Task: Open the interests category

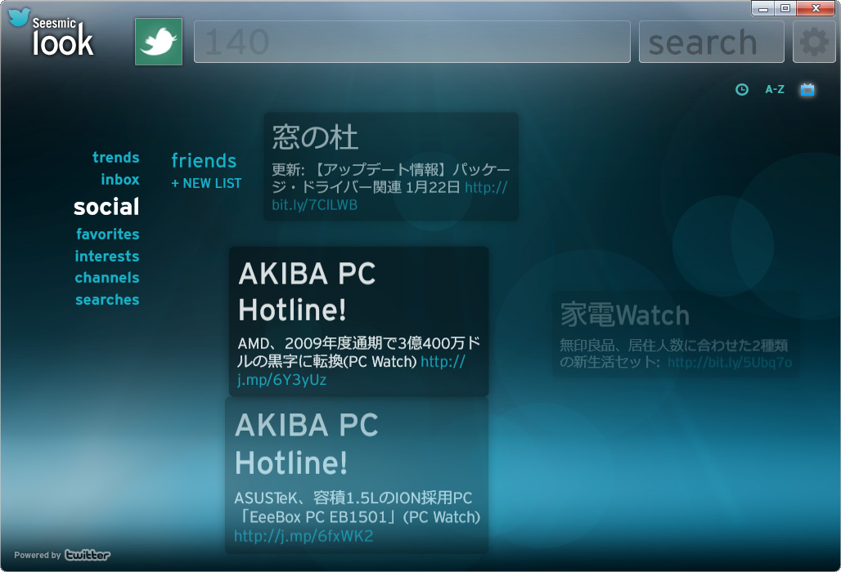Action: tap(107, 256)
